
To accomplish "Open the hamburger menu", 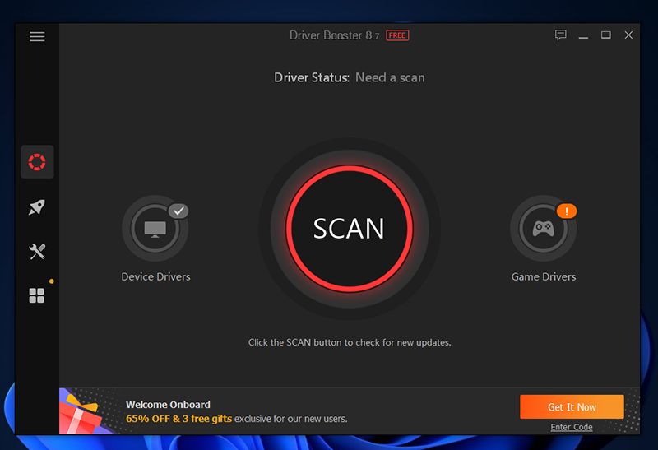I will (37, 36).
